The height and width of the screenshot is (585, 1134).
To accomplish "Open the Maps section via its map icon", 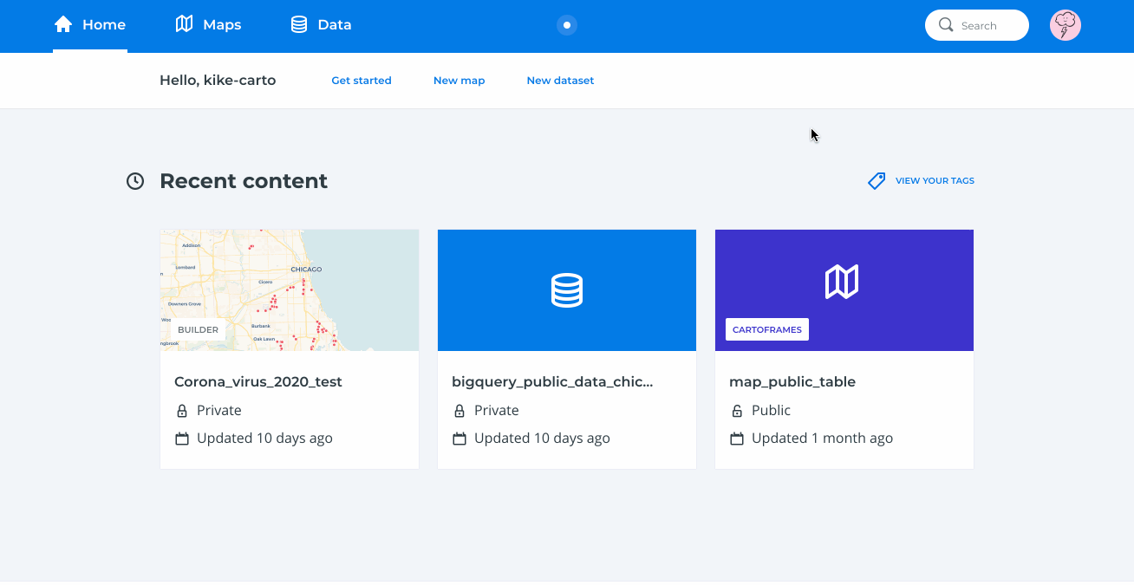I will click(x=183, y=24).
